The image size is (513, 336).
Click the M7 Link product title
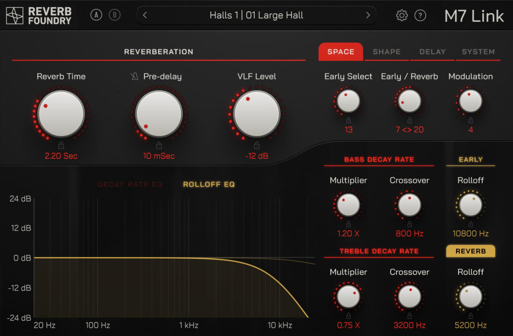click(x=474, y=16)
